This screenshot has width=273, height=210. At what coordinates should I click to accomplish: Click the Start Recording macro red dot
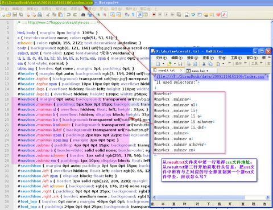pos(154,15)
